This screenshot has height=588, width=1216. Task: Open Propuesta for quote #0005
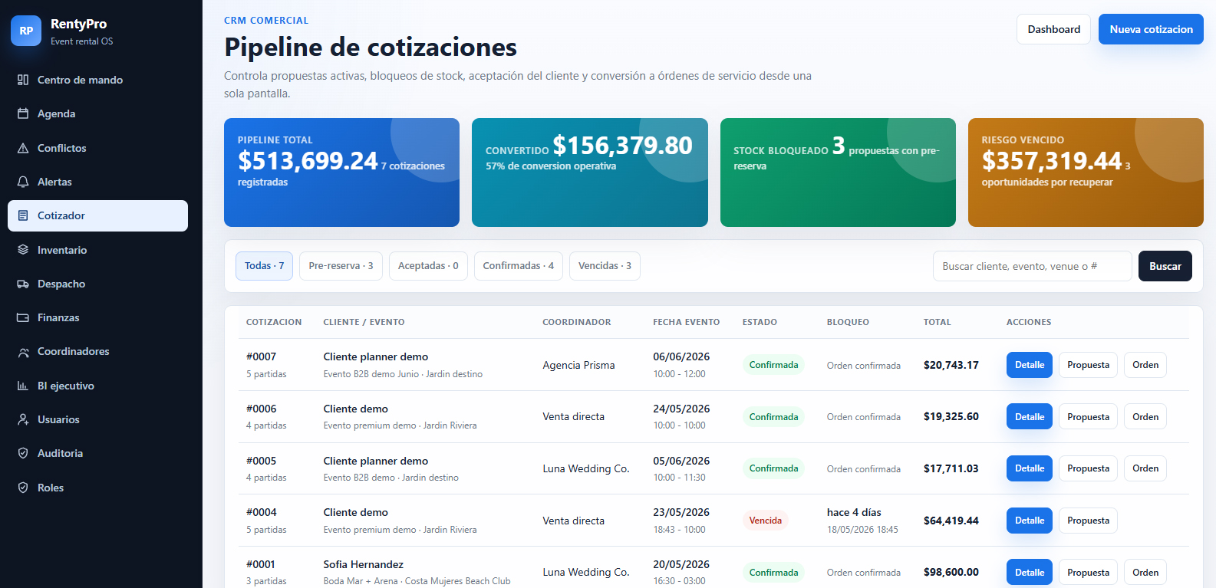click(1088, 468)
